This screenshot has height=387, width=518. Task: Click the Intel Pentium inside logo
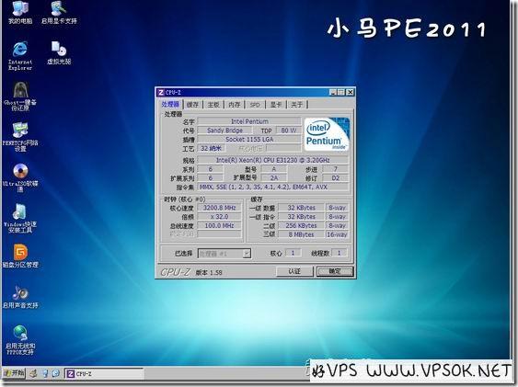point(327,134)
